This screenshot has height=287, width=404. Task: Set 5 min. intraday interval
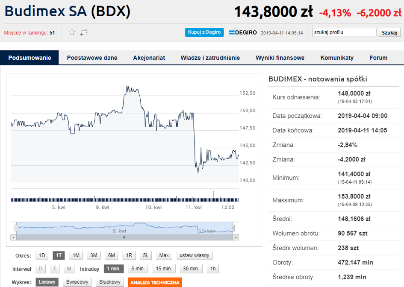(x=138, y=269)
